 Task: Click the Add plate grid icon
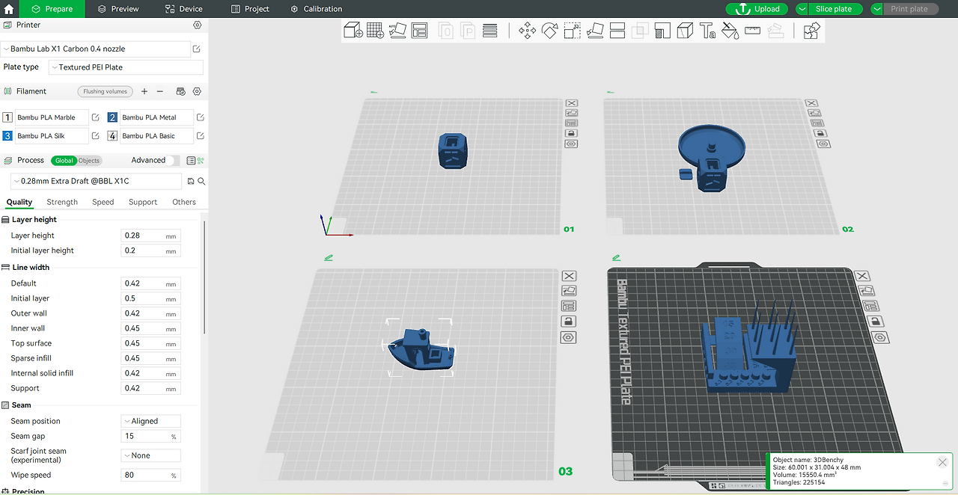pyautogui.click(x=375, y=31)
